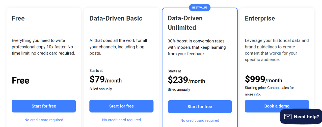
Task: Click Billed annually under $239/month
Action: tap(179, 89)
